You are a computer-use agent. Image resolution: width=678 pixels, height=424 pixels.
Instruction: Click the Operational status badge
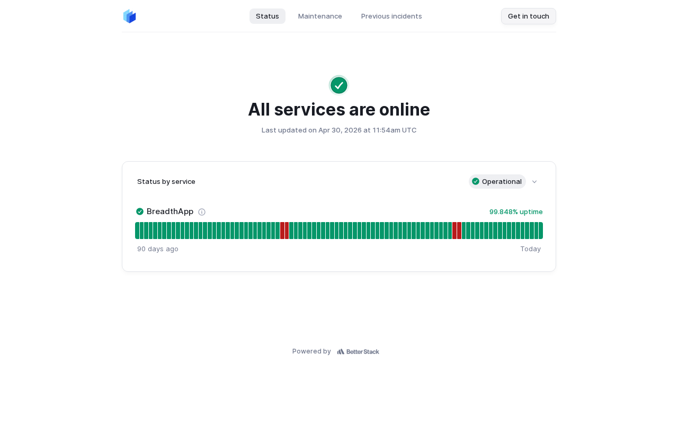pyautogui.click(x=497, y=181)
